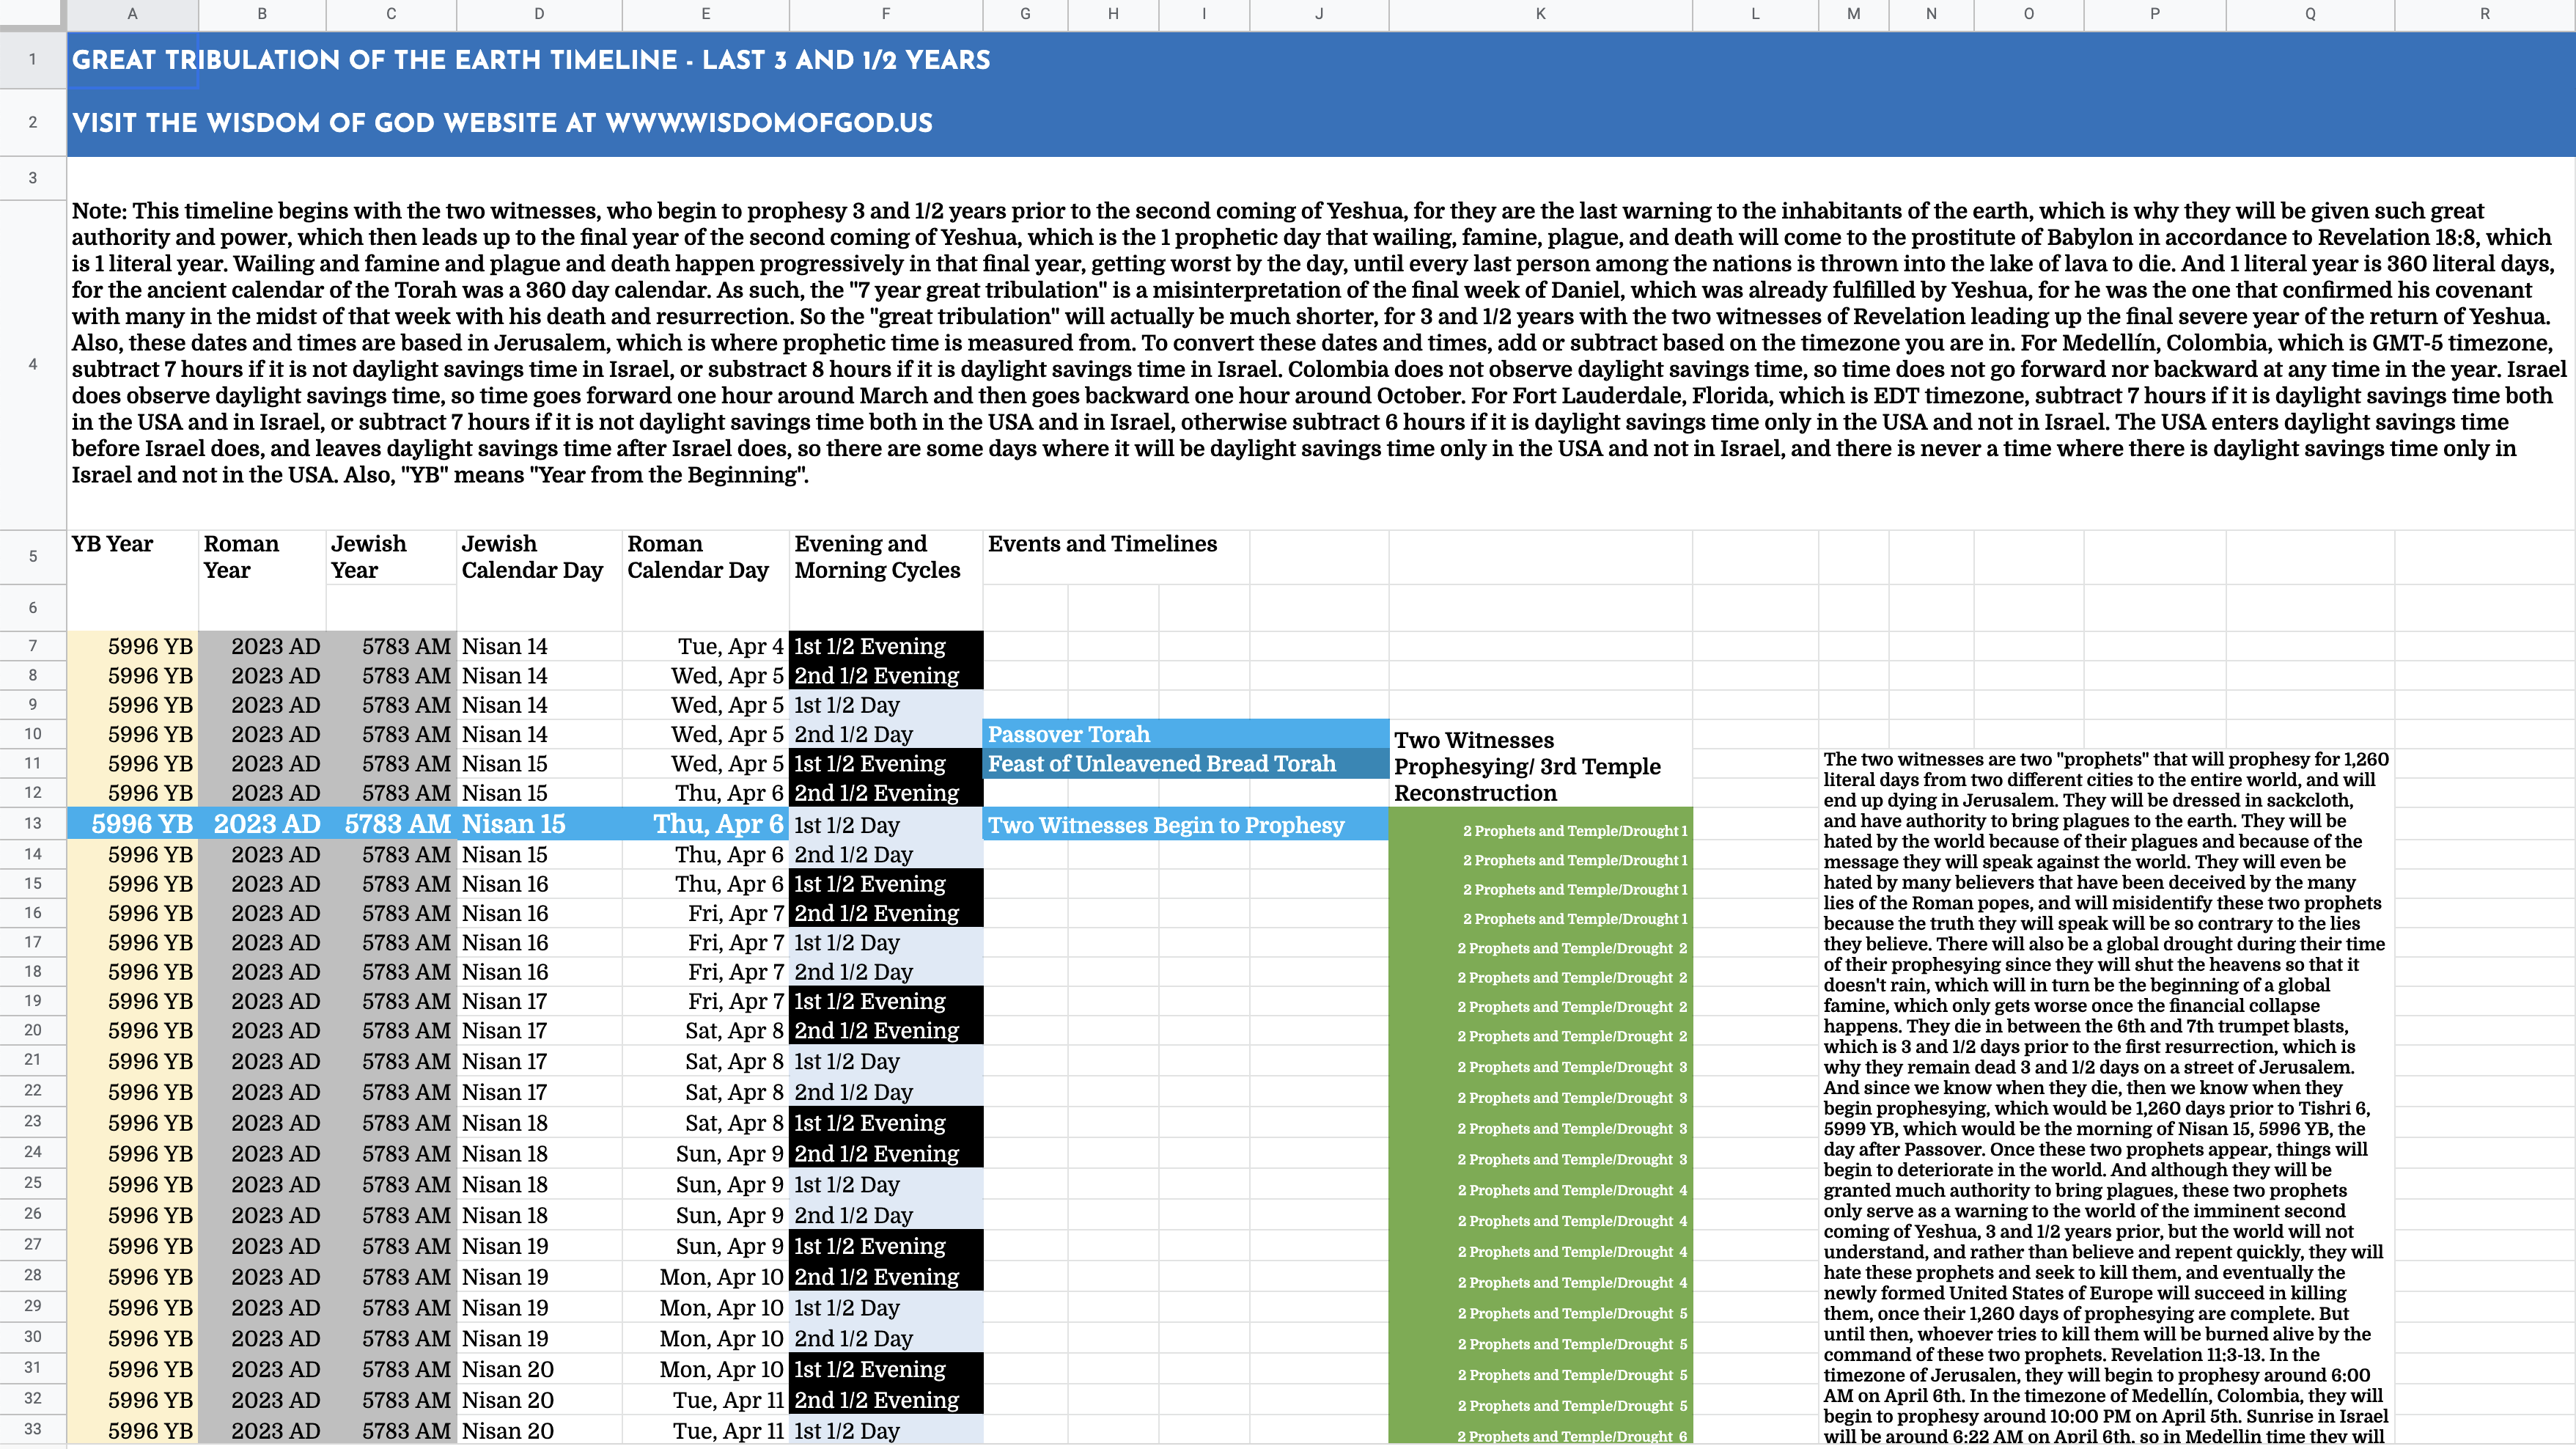Select Mon, Apr 10 cell in row 28
Image resolution: width=2576 pixels, height=1449 pixels.
point(705,1277)
